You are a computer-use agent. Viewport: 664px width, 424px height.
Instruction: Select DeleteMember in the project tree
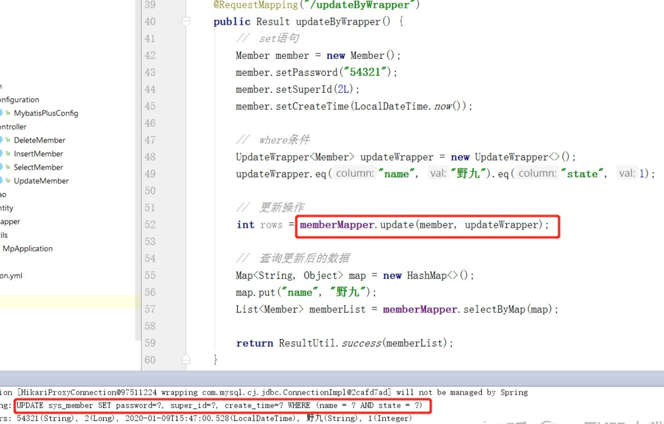pos(39,140)
